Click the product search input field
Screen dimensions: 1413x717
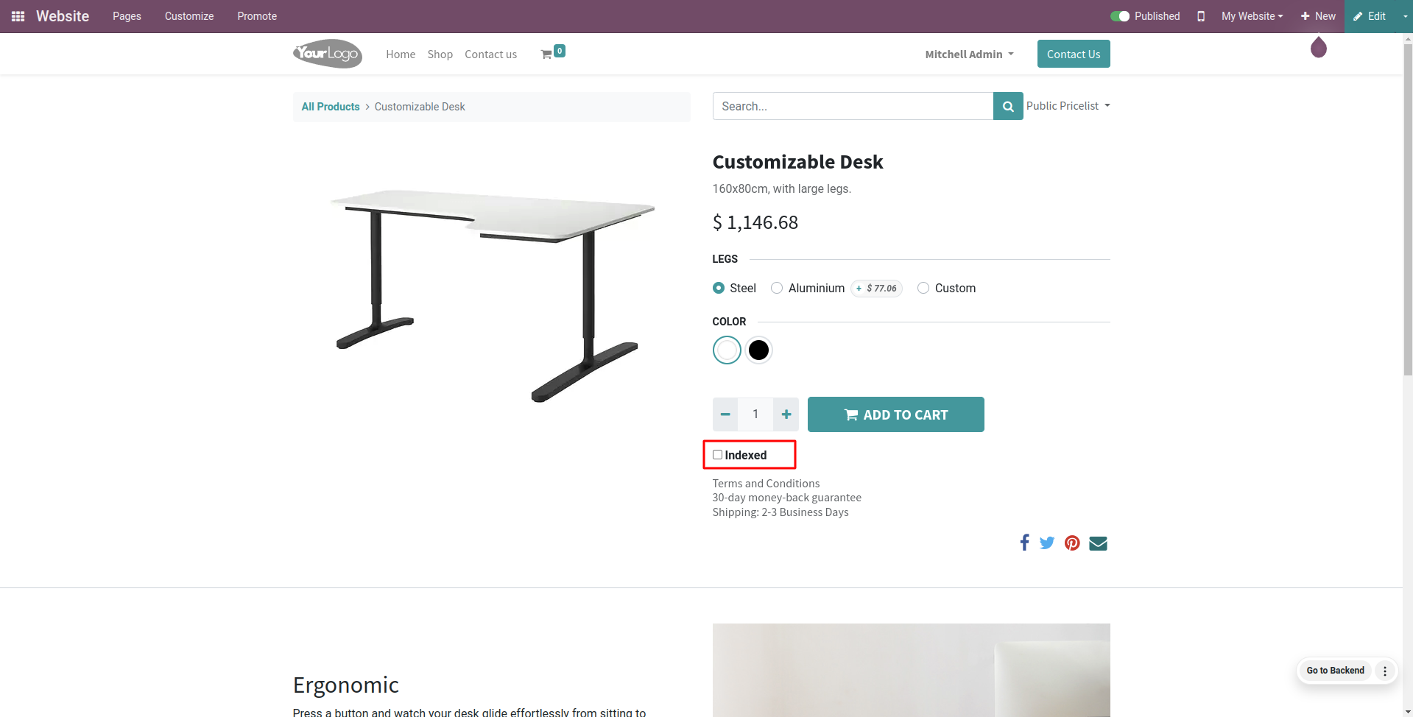click(853, 106)
